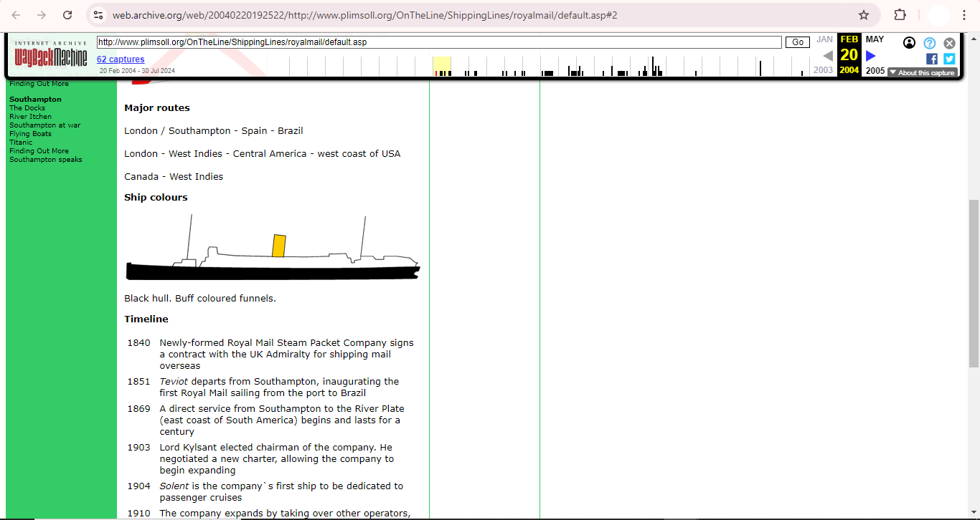This screenshot has width=980, height=520.
Task: Click the grey previous capture arrow
Action: click(828, 55)
